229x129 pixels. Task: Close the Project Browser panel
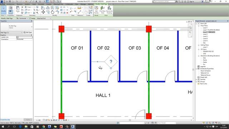(228, 21)
